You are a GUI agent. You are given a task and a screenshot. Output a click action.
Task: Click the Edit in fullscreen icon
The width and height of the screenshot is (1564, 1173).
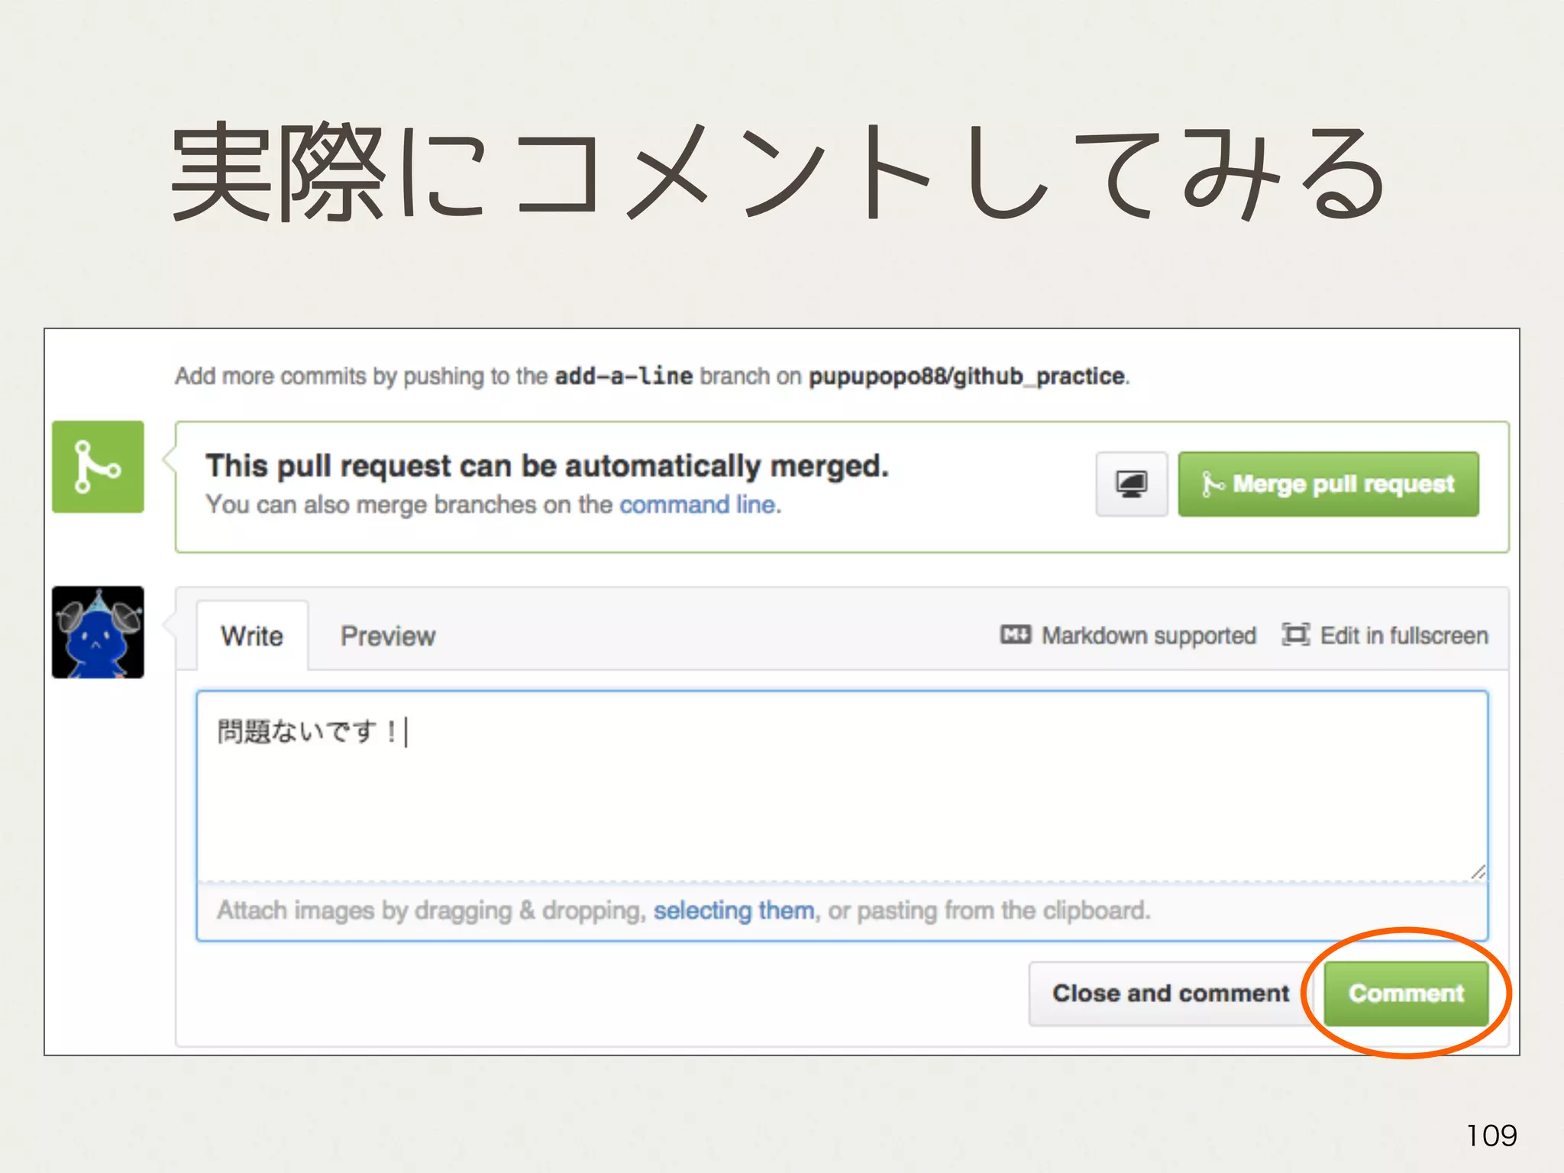[x=1295, y=635]
